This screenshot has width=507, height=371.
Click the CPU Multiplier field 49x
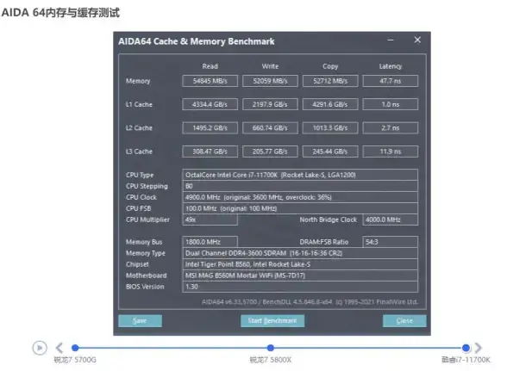point(210,220)
